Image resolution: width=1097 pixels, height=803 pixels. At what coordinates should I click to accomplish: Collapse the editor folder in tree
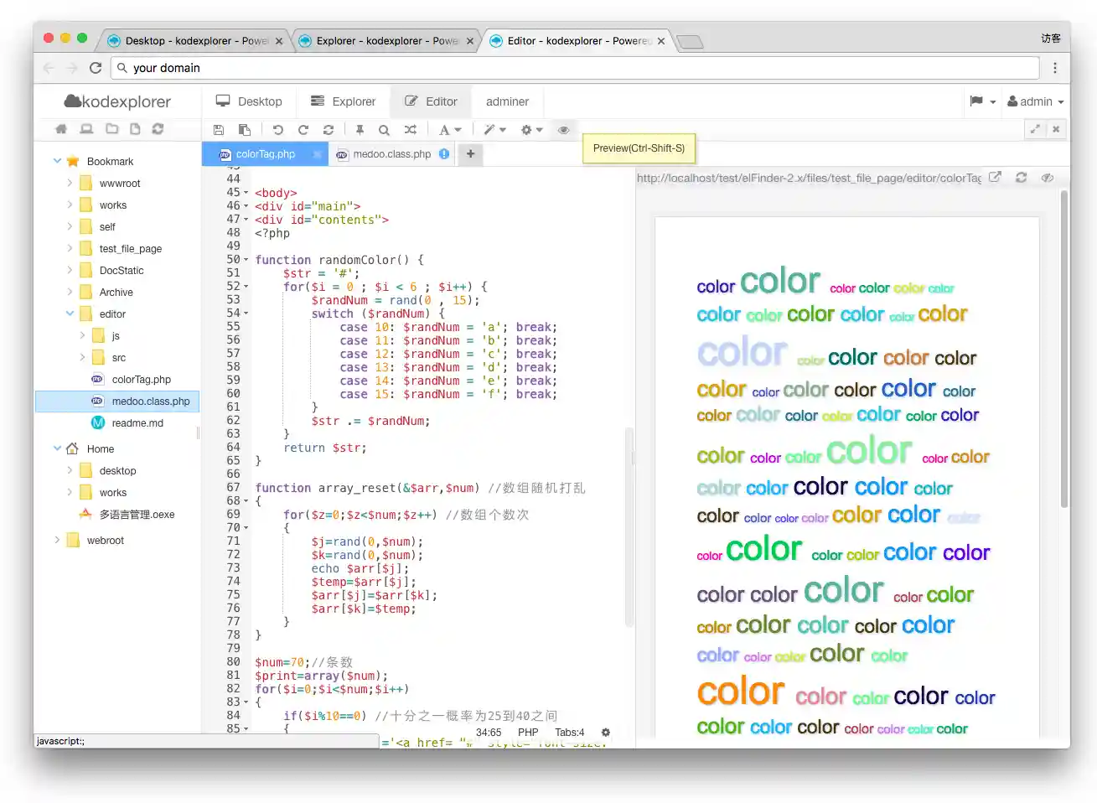[70, 313]
